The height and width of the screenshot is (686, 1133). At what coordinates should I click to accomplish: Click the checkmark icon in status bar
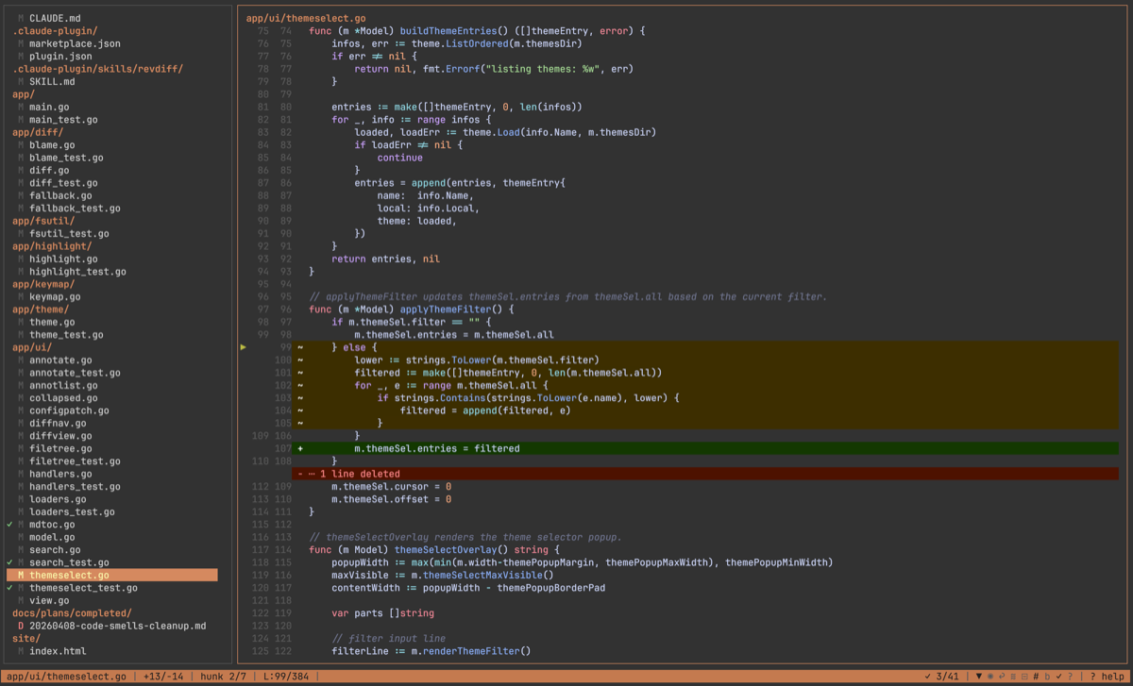coord(1058,676)
